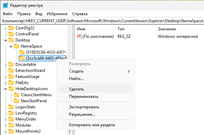Click the FeatureUsage folder icon

[x=11, y=77]
